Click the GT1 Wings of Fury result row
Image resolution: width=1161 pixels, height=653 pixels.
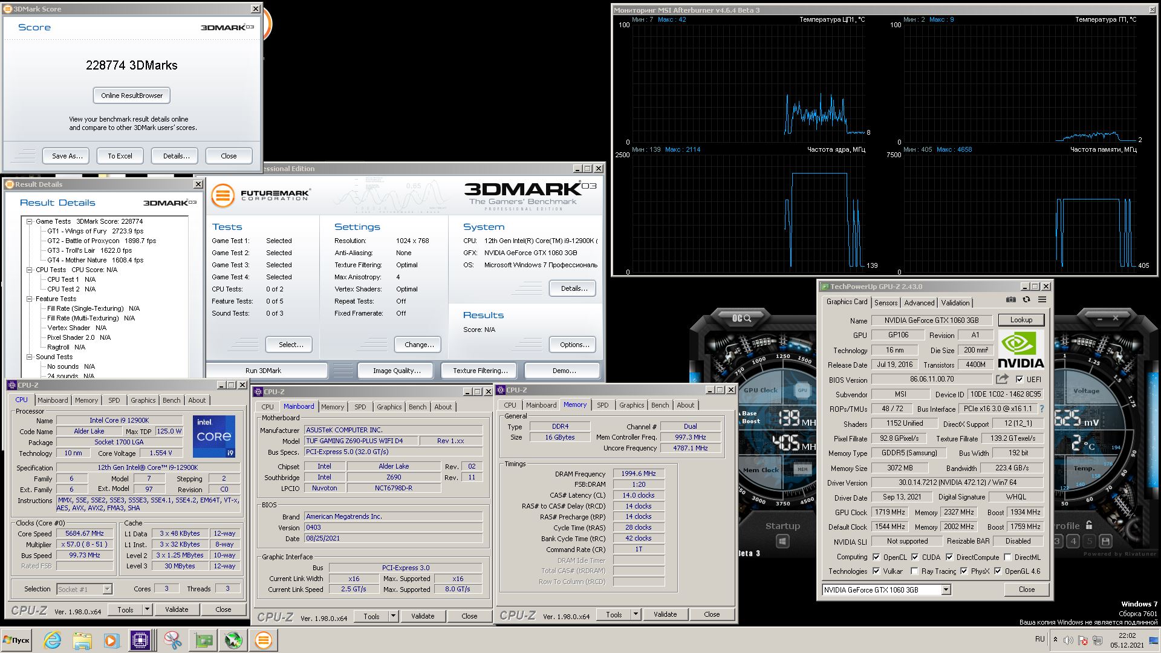point(95,231)
